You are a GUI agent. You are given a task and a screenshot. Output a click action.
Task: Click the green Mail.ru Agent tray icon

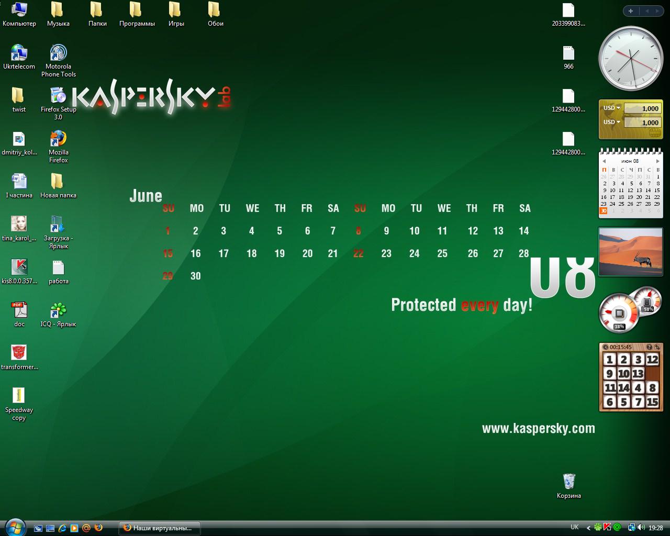click(x=617, y=528)
